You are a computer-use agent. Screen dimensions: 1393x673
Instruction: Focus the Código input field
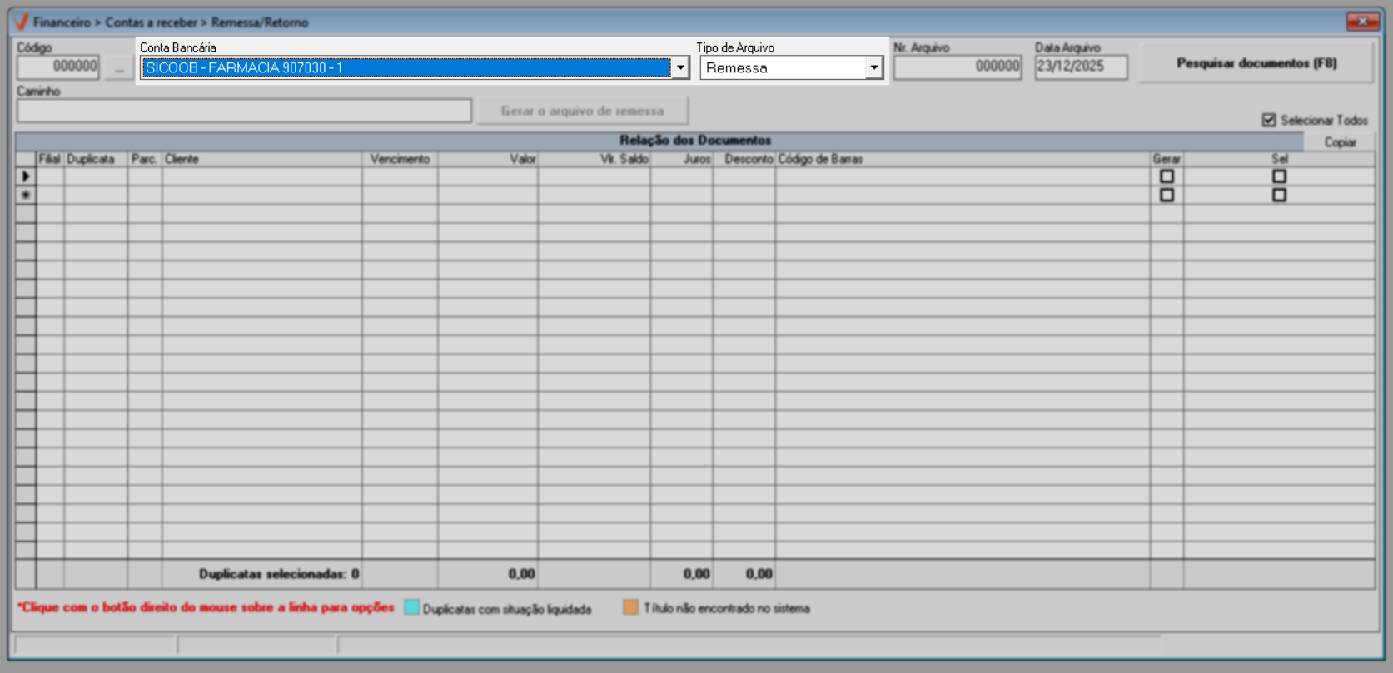[58, 67]
